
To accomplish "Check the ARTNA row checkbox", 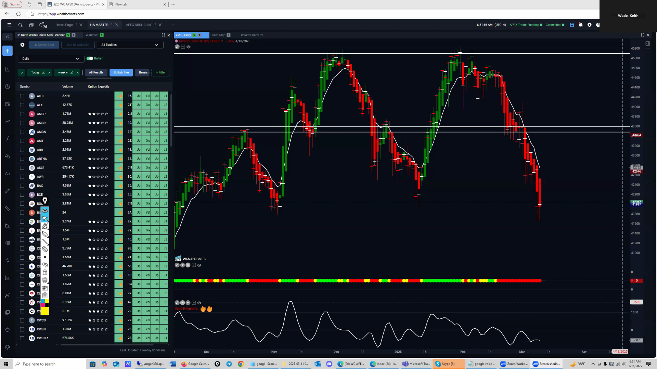I will click(x=22, y=159).
